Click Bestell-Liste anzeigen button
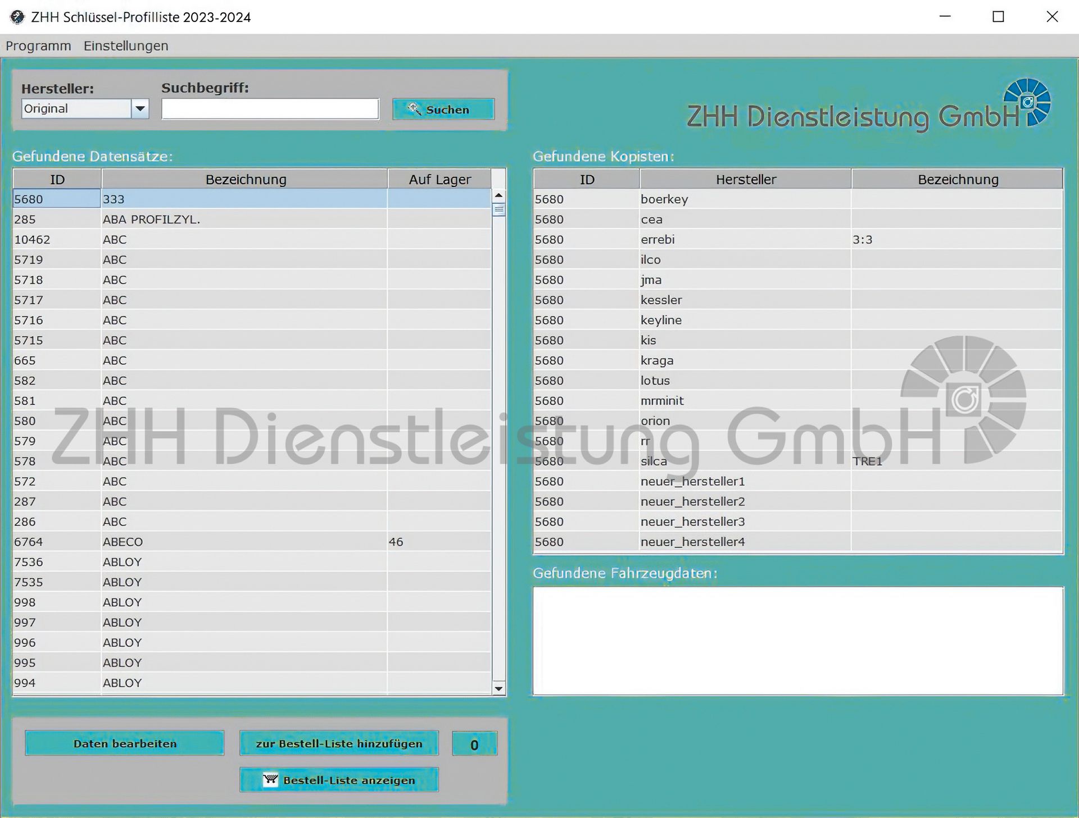 pos(339,780)
